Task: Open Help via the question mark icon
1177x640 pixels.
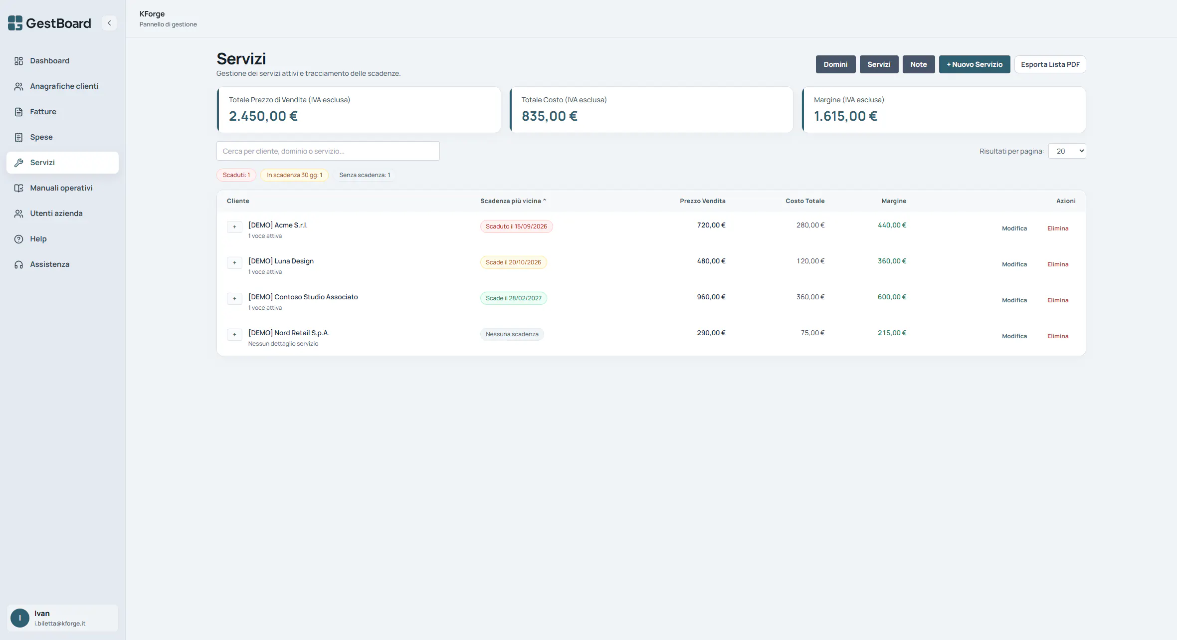Action: pyautogui.click(x=18, y=239)
